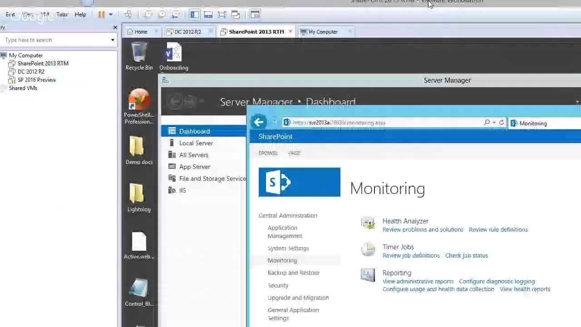Open the View menu
Image resolution: width=581 pixels, height=327 pixels.
click(x=27, y=15)
